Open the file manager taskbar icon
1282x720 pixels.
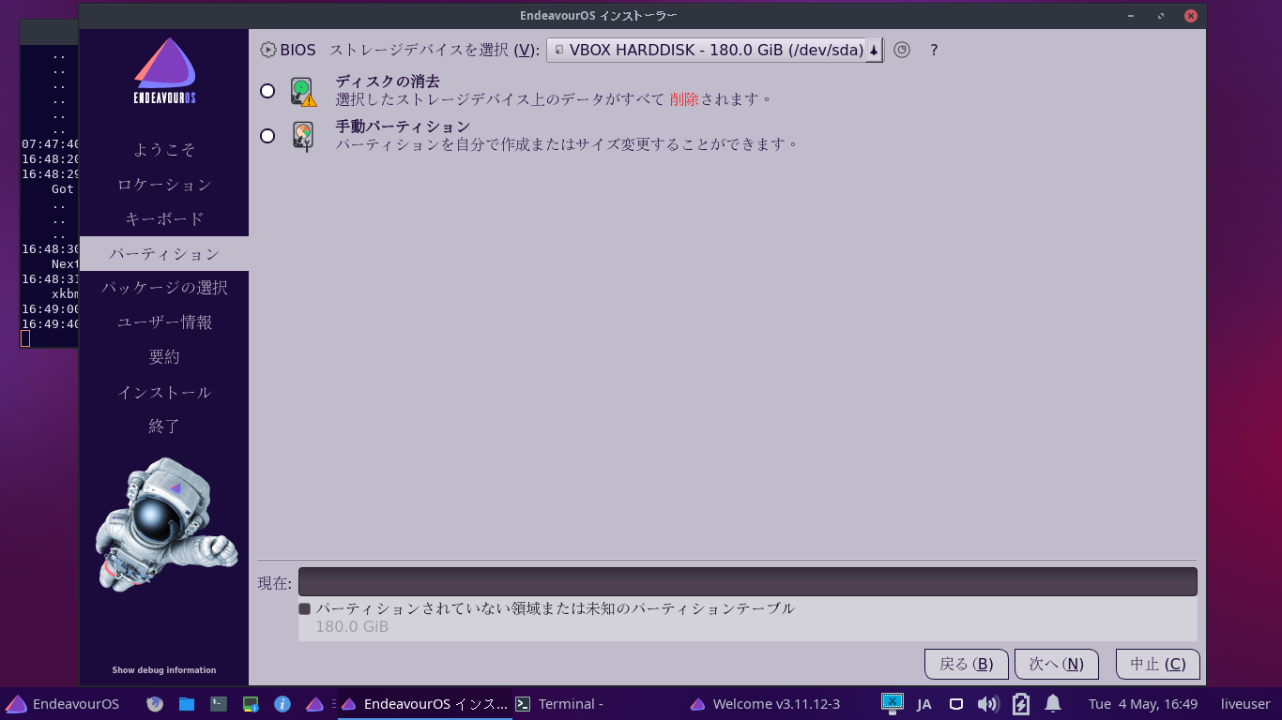(x=187, y=704)
